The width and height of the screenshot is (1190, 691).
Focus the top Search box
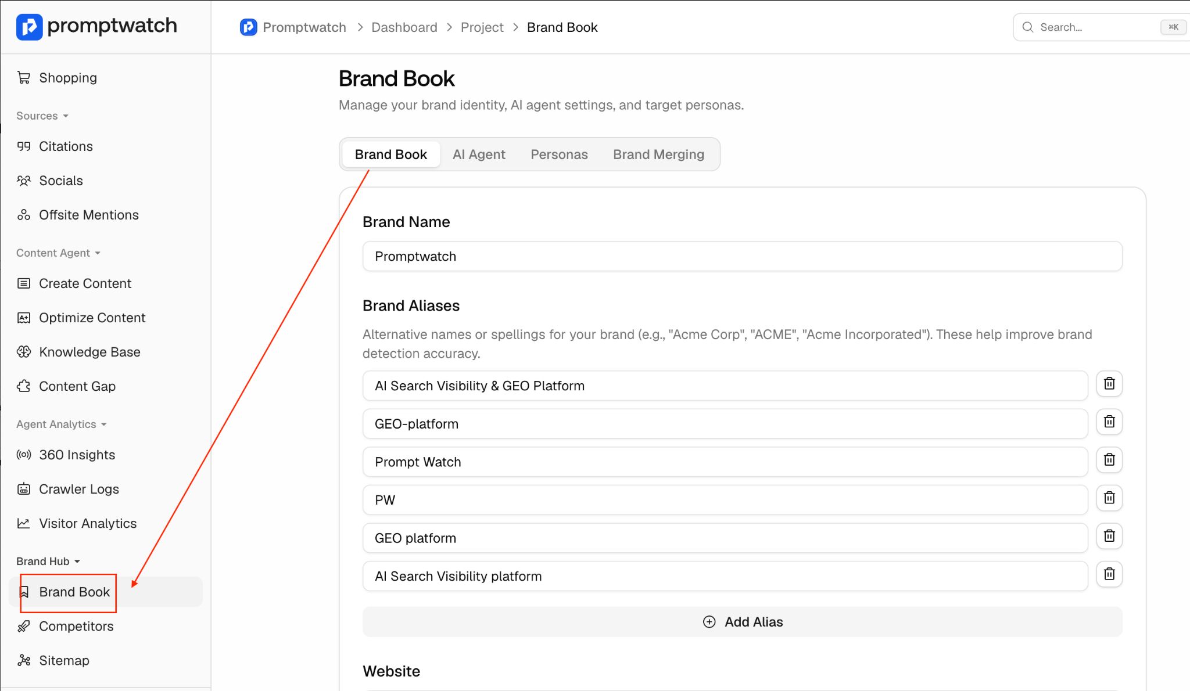click(x=1101, y=27)
